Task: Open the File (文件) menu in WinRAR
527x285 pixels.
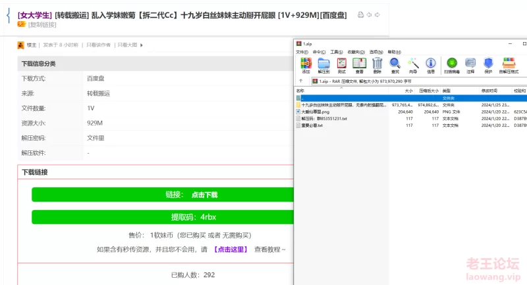Action: pyautogui.click(x=302, y=51)
